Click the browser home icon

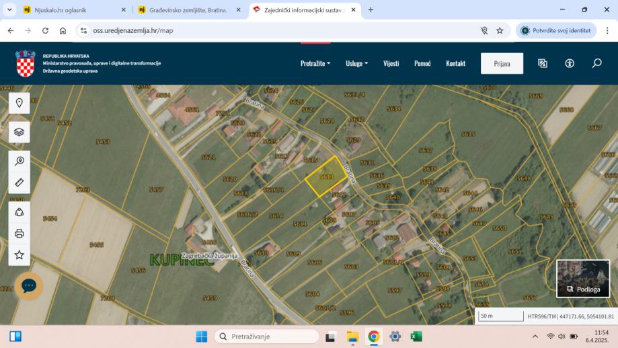[63, 30]
